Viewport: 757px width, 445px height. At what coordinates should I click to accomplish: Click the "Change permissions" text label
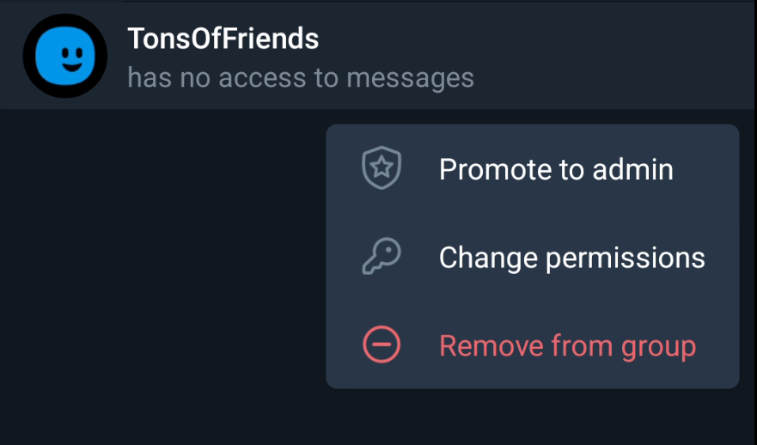pos(571,258)
